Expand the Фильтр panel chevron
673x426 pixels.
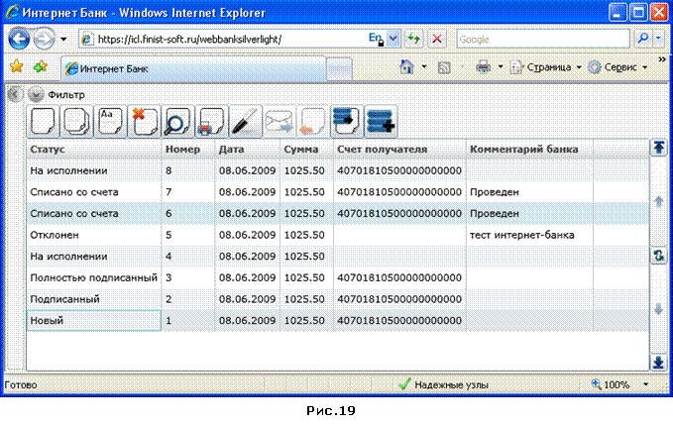coord(36,94)
